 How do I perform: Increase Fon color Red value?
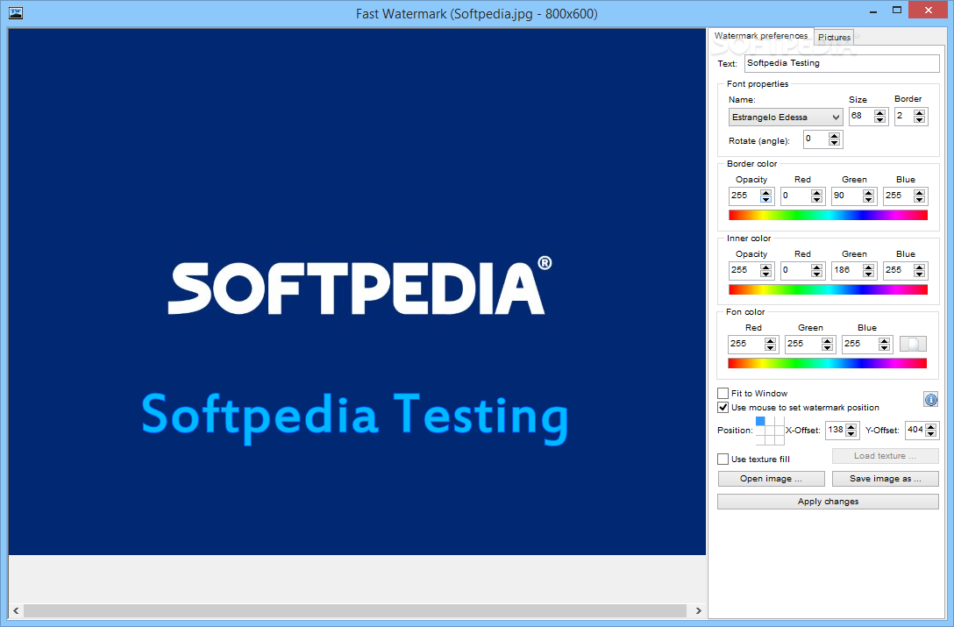pos(770,340)
